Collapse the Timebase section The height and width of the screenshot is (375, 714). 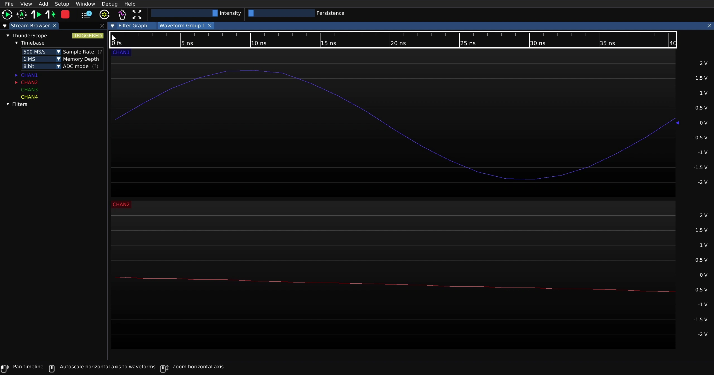[x=16, y=43]
